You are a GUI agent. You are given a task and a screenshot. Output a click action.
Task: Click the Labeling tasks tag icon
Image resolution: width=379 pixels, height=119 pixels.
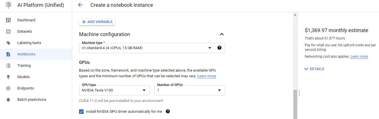[x=8, y=43]
